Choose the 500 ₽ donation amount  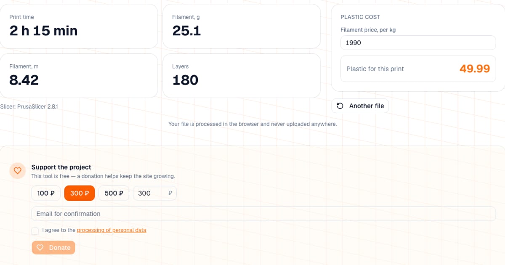114,193
